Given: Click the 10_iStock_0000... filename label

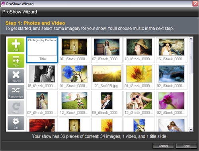Looking at the screenshot, I should tap(139, 59).
